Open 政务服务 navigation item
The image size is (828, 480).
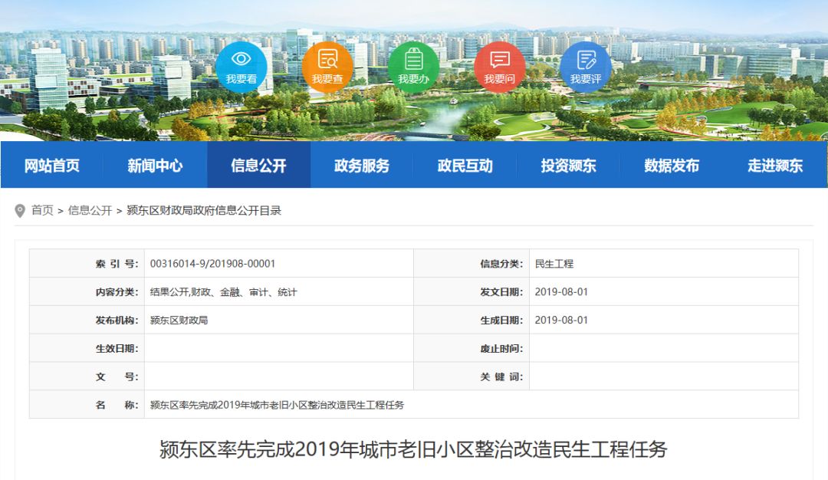[362, 165]
